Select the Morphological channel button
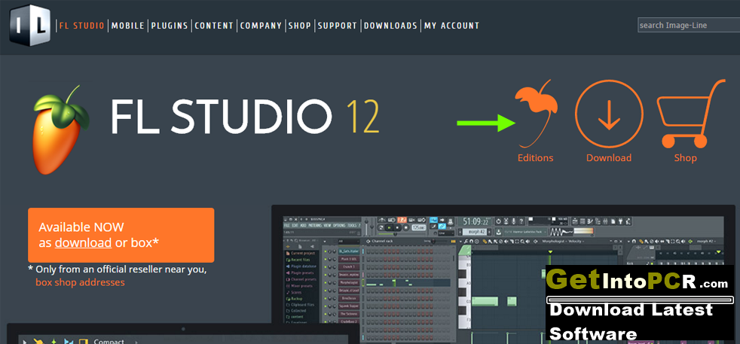This screenshot has width=740, height=344. [x=349, y=283]
